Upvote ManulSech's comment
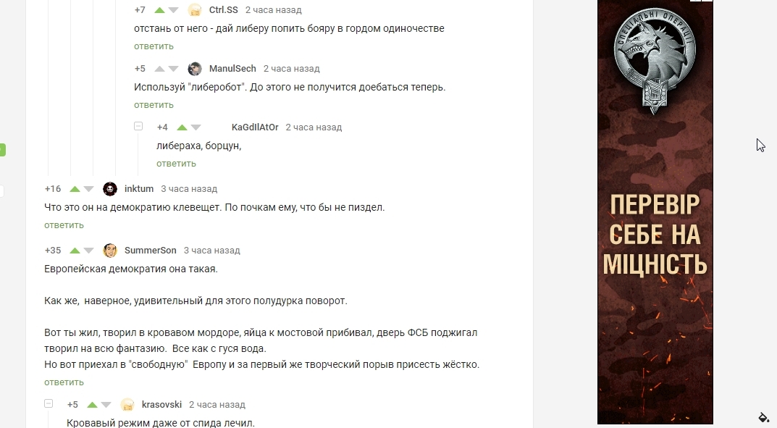This screenshot has width=777, height=428. click(x=159, y=69)
